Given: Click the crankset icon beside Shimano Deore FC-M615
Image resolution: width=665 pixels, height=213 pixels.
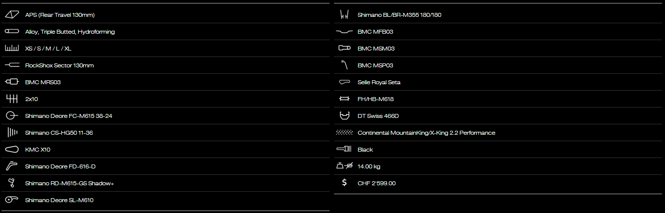Looking at the screenshot, I should 11,116.
